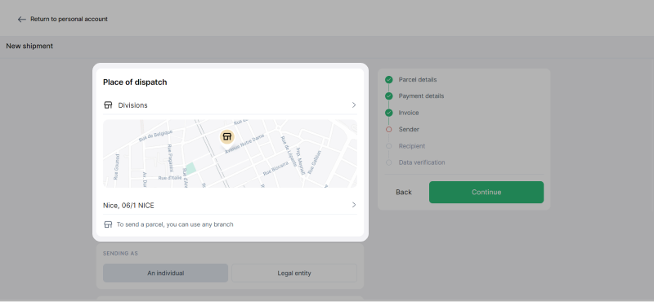The height and width of the screenshot is (302, 654).
Task: Choose An individual as sender type
Action: tap(166, 273)
